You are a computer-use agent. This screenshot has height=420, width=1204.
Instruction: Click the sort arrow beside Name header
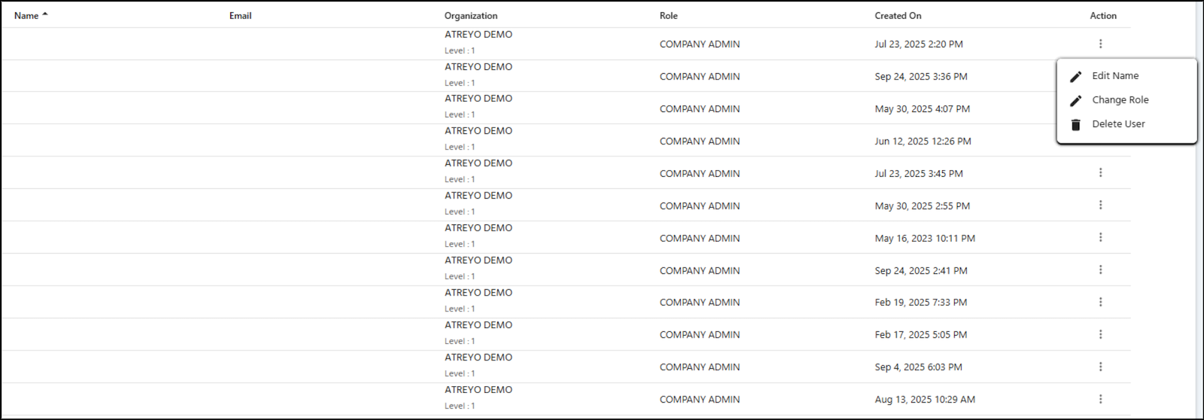click(45, 15)
